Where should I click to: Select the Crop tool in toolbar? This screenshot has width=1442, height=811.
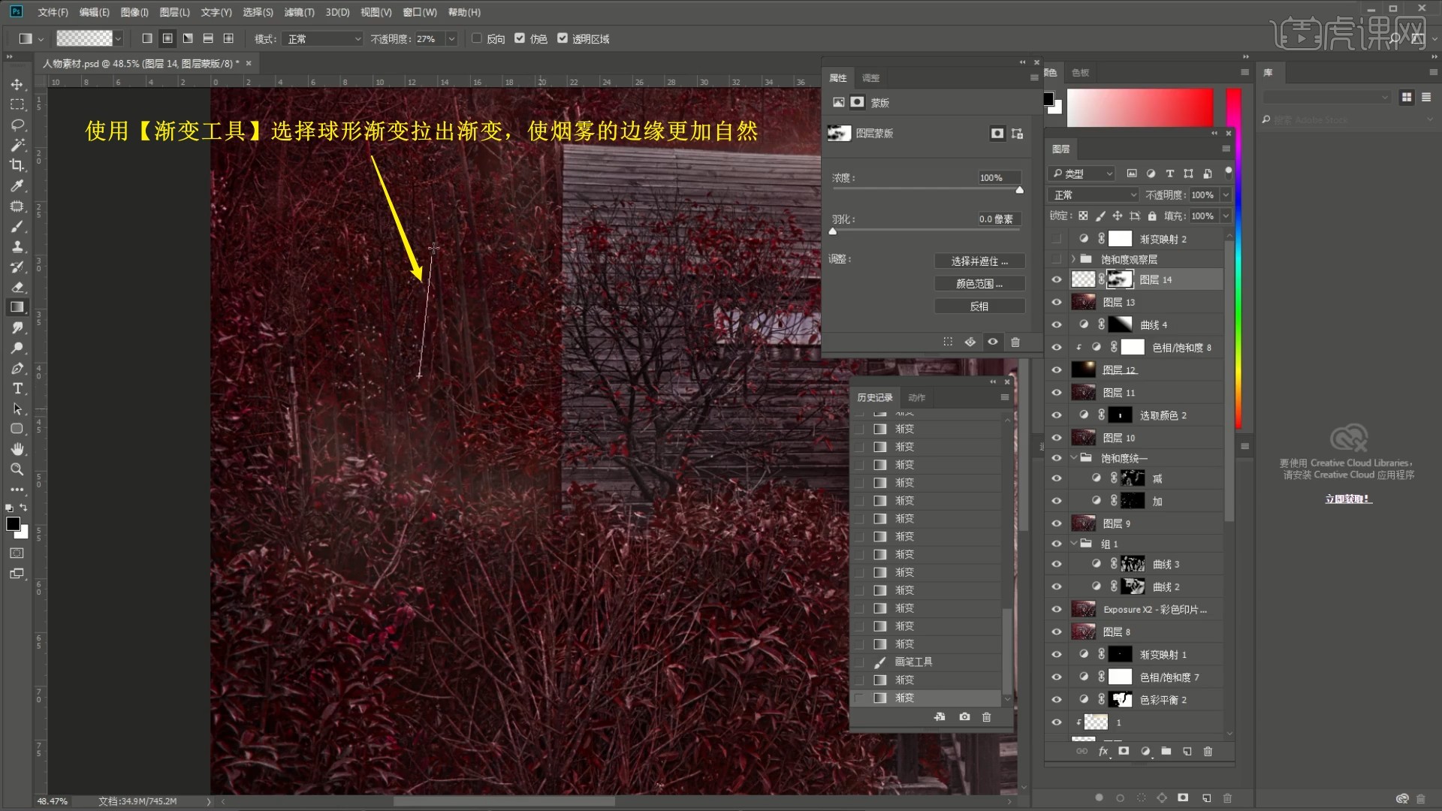pyautogui.click(x=17, y=165)
